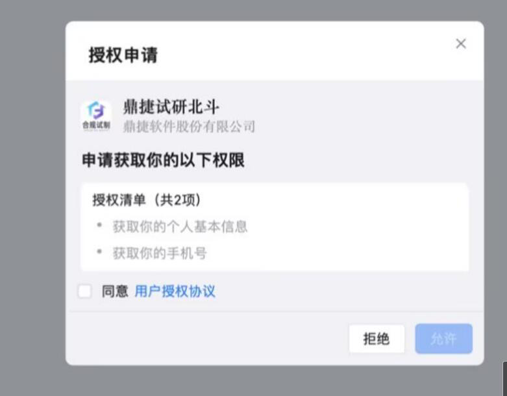507x396 pixels.
Task: Click the bullet before 手机号 item
Action: tap(99, 251)
